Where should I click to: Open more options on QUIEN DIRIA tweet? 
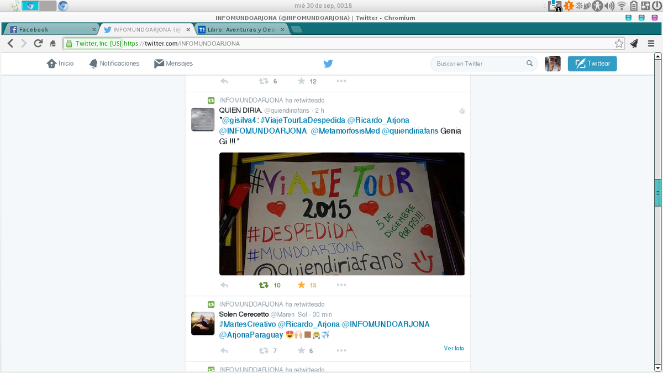(341, 285)
